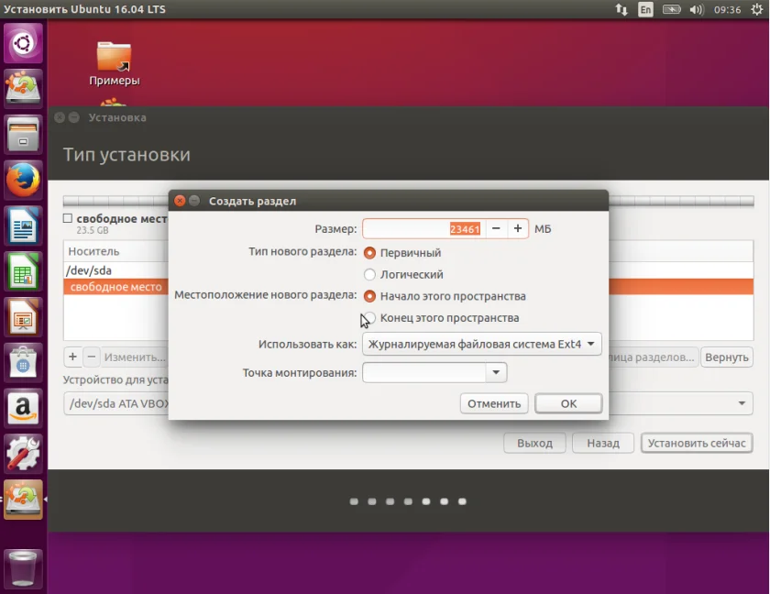Click the Носитель column header

(x=115, y=251)
